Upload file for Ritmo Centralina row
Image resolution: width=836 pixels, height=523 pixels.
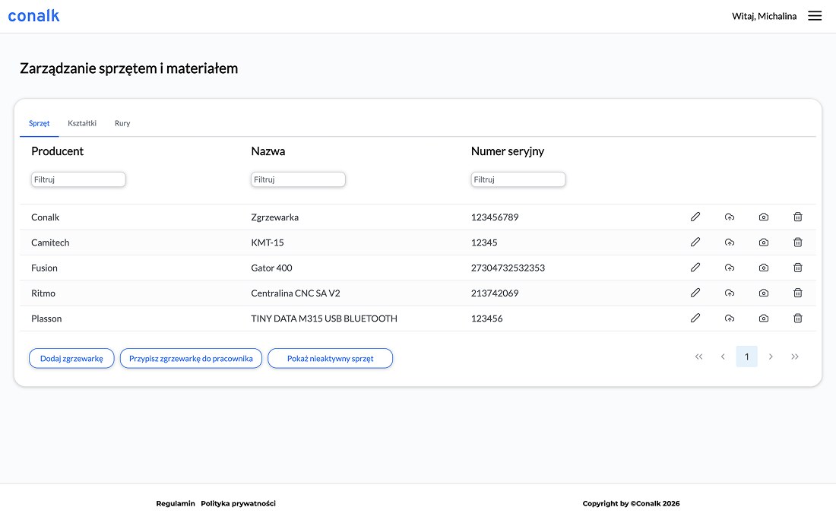pyautogui.click(x=730, y=293)
